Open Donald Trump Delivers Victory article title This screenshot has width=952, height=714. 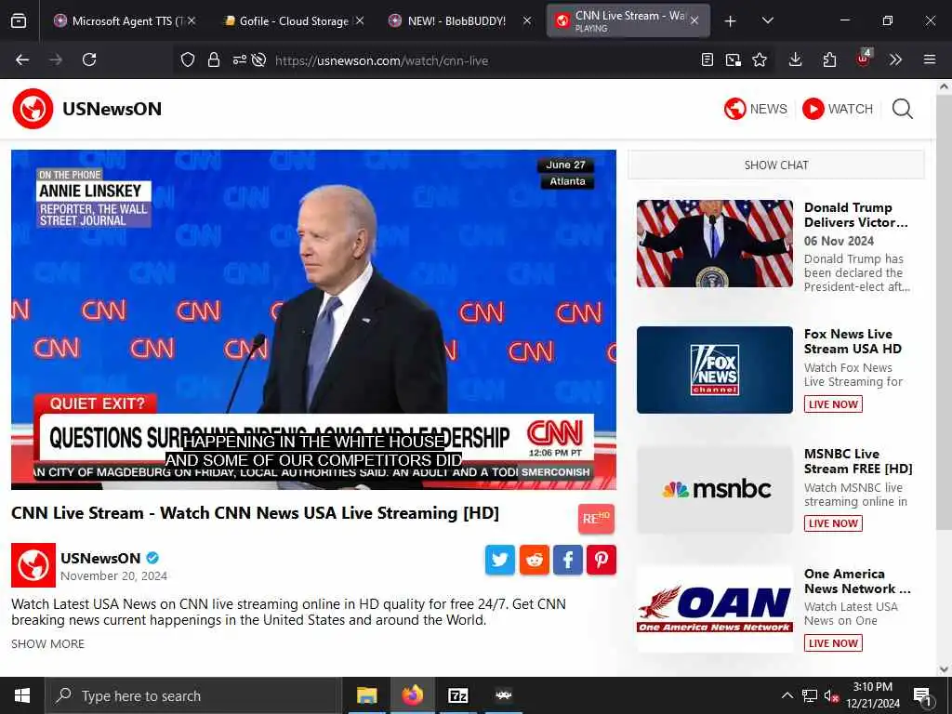point(856,215)
